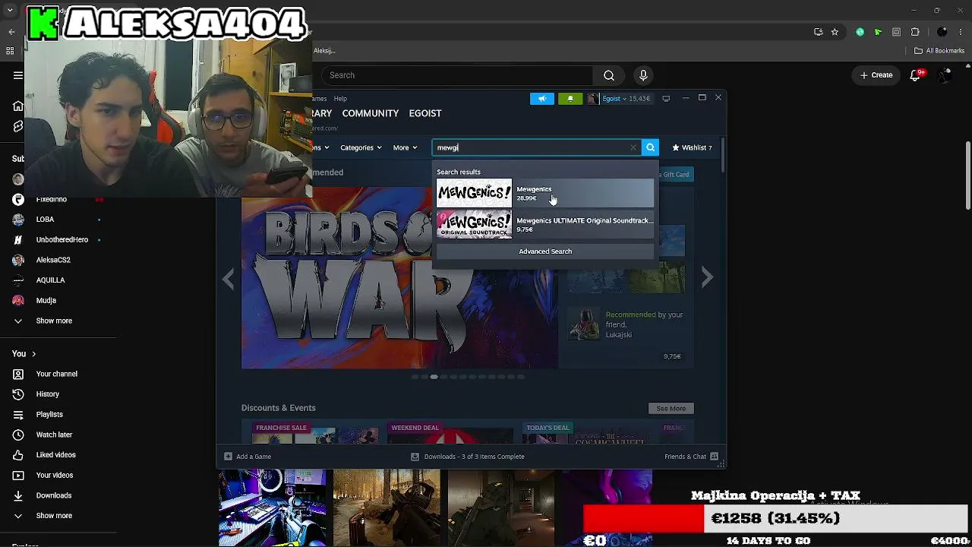Click the star icon beside Wishlist
Viewport: 972px width, 547px height.
pos(676,147)
